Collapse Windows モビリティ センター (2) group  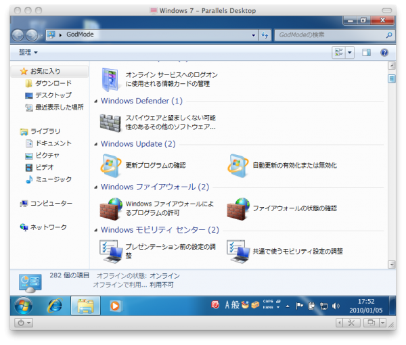[96, 230]
